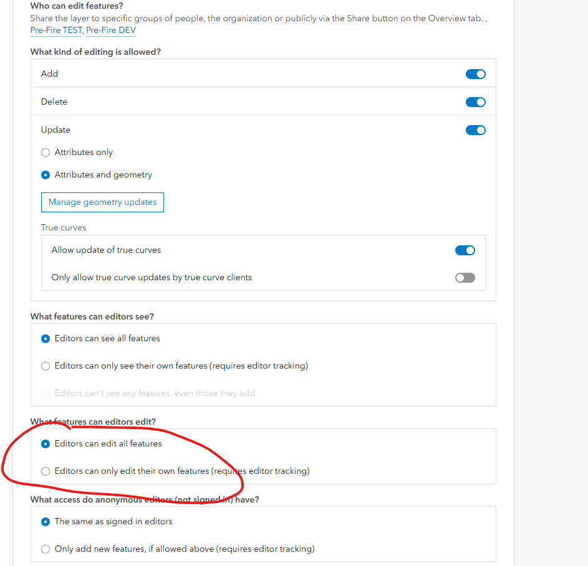
Task: Choose 'Only add new features, if allowed above'
Action: 45,549
